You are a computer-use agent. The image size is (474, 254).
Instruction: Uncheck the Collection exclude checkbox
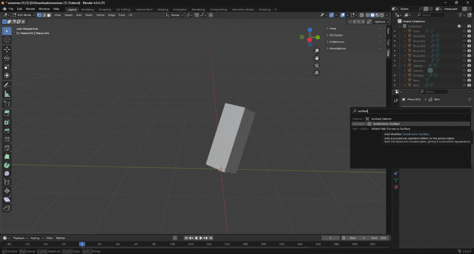(459, 26)
